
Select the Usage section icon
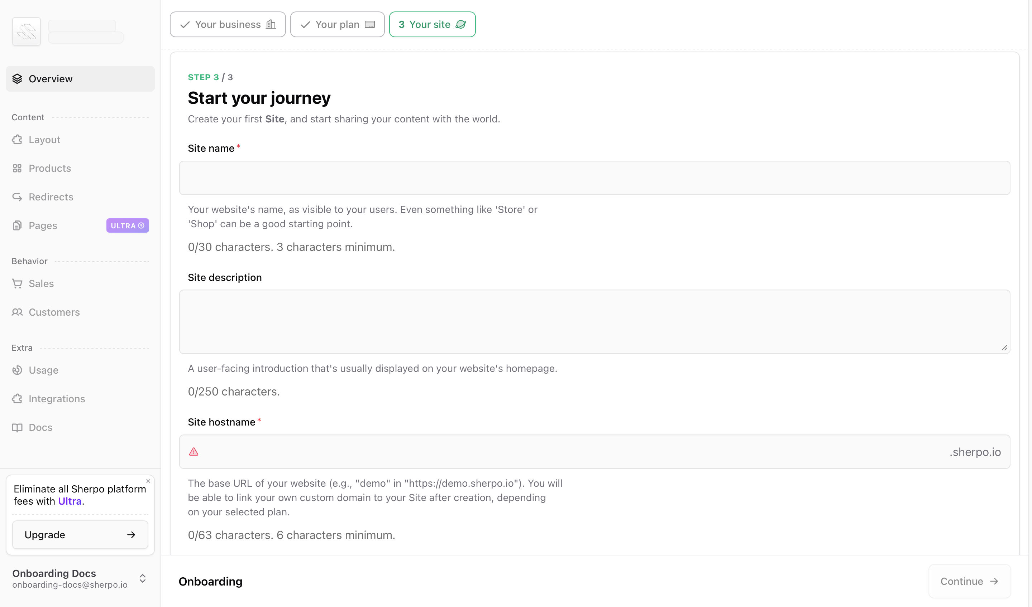[x=17, y=370]
